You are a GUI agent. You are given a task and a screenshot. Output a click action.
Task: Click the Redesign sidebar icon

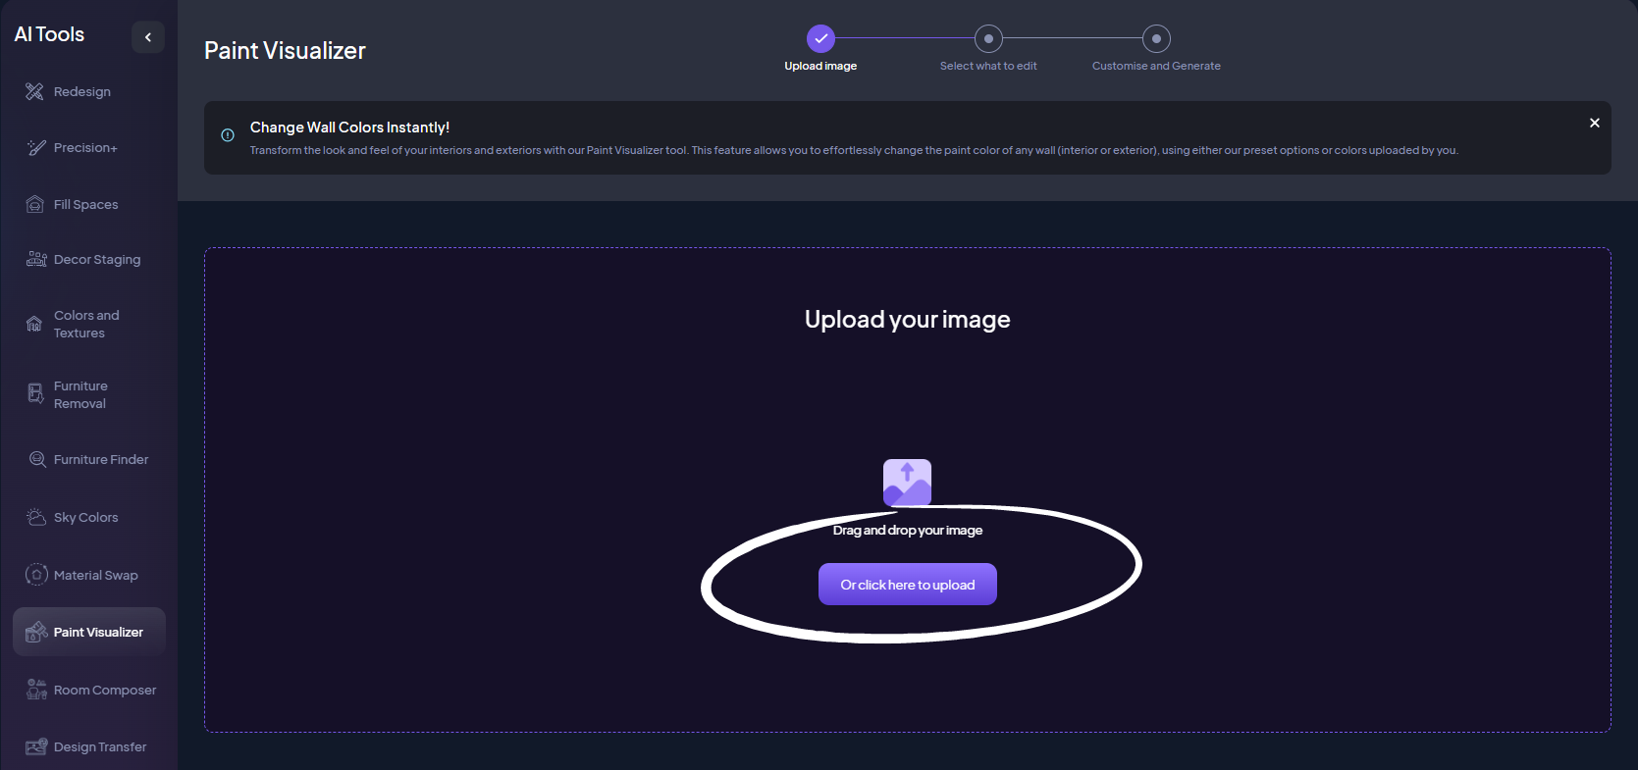tap(35, 91)
